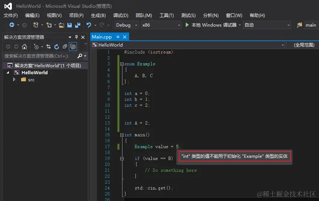Click the Open File folder icon
This screenshot has height=201, width=319.
61,25
